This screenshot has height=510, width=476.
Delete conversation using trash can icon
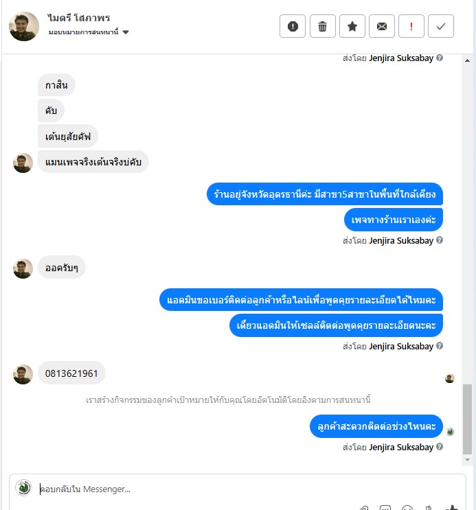point(322,26)
